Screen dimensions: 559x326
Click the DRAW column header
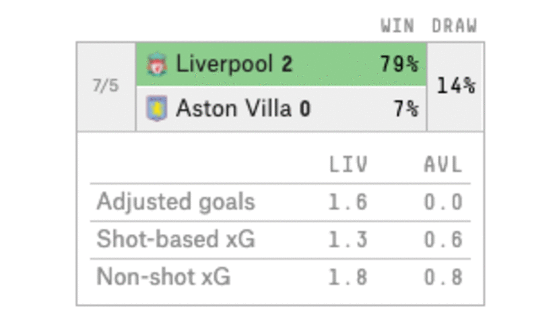[454, 26]
